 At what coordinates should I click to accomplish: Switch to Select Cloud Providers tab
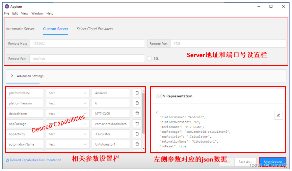coord(95,29)
